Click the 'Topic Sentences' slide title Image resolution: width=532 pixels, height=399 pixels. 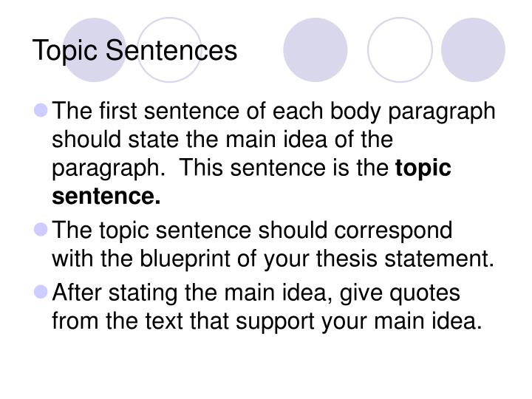(134, 51)
